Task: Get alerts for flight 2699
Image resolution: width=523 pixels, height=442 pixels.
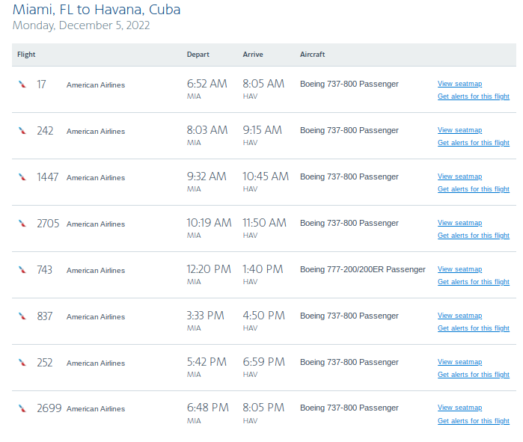Action: pos(474,420)
